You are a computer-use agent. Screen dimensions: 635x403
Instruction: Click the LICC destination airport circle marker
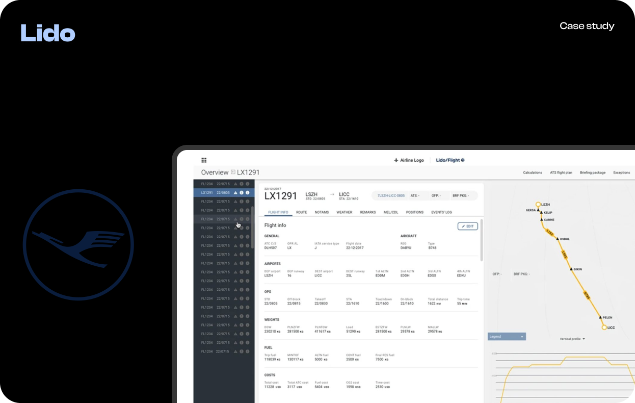(604, 328)
